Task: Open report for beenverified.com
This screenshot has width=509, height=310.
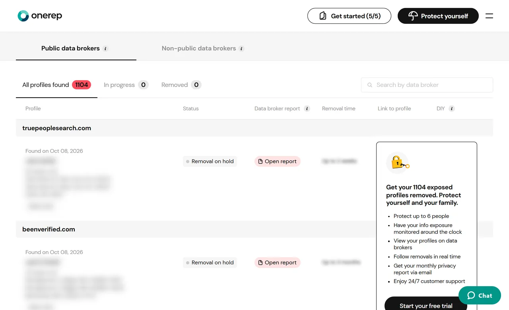Action: click(x=278, y=263)
